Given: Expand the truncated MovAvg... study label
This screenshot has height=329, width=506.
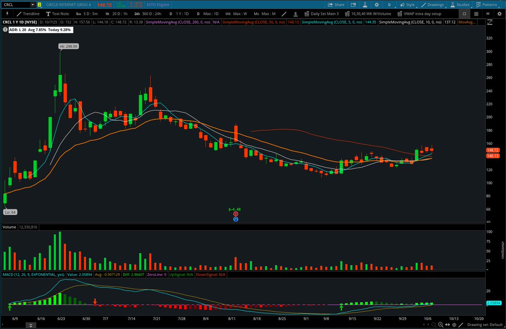Looking at the screenshot, I should coord(467,22).
